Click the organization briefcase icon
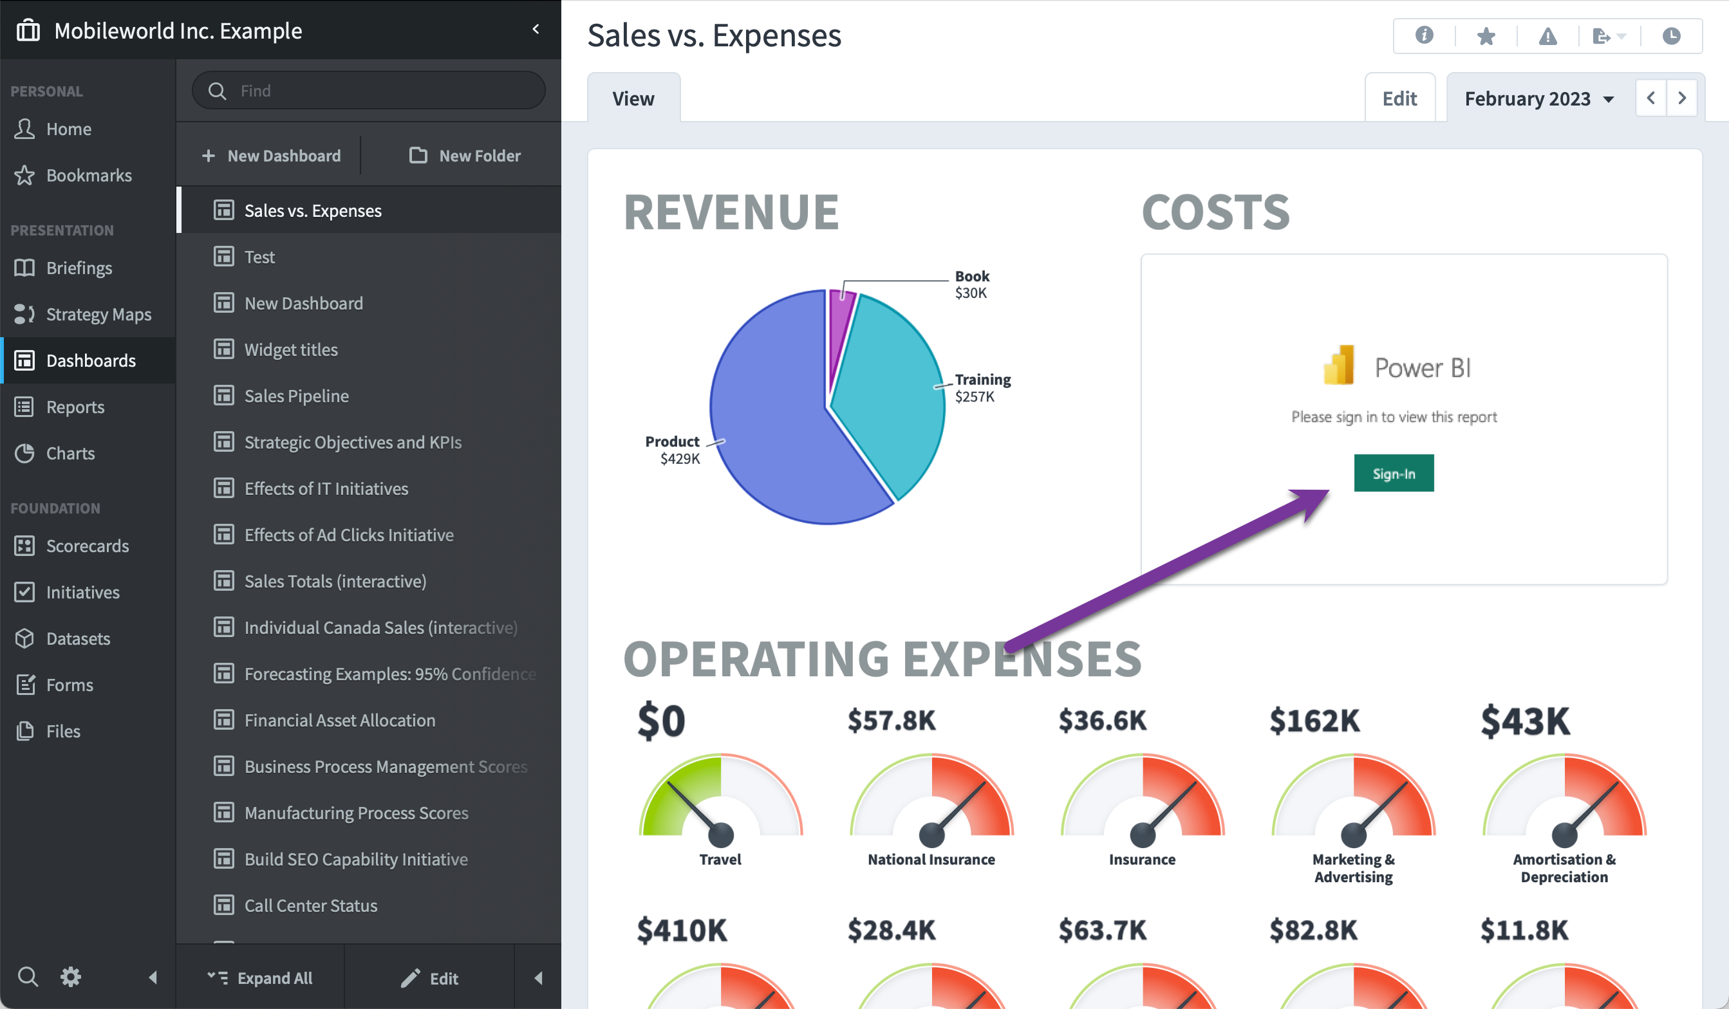 point(28,30)
